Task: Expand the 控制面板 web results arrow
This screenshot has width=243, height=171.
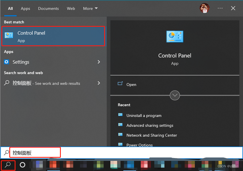Action: point(99,83)
